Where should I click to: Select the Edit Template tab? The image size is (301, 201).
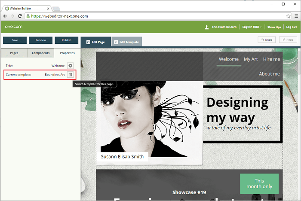click(126, 42)
